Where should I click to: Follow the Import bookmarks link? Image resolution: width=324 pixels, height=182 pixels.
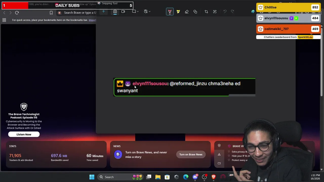coord(92,20)
